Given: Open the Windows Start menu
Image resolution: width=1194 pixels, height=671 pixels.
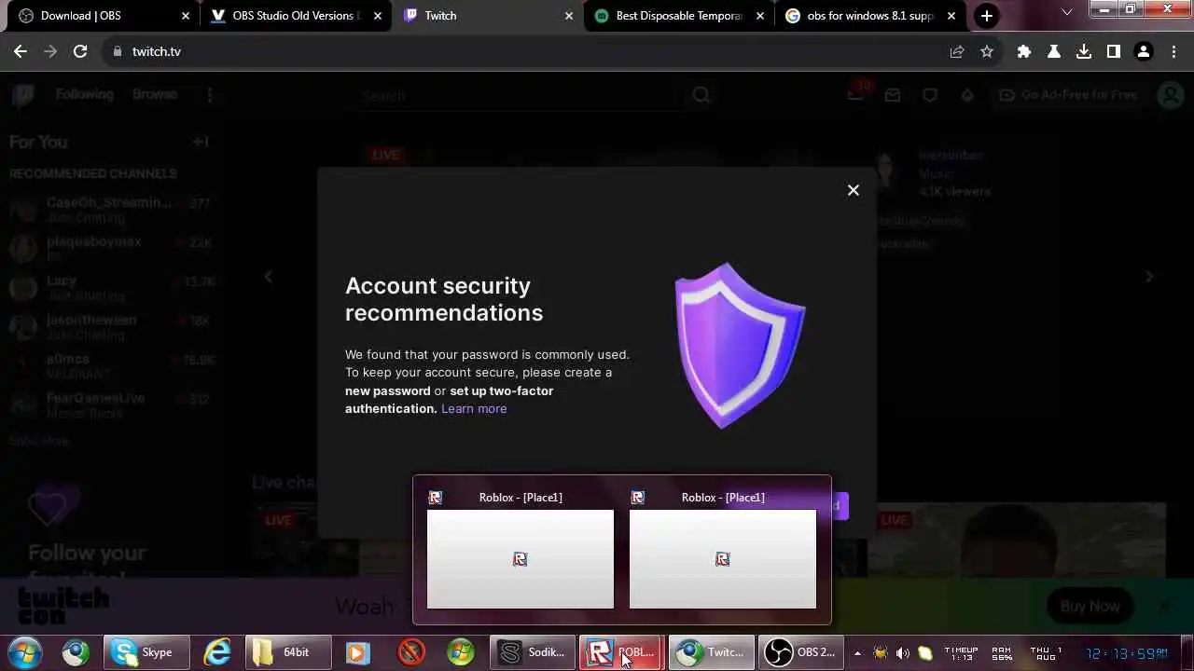Looking at the screenshot, I should [x=25, y=652].
